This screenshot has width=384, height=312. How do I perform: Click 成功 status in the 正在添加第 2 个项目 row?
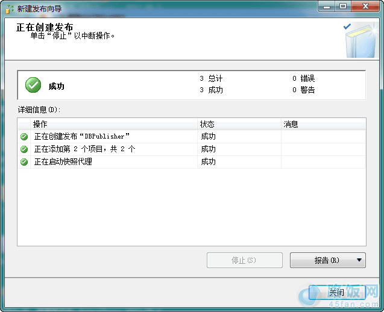pos(208,149)
